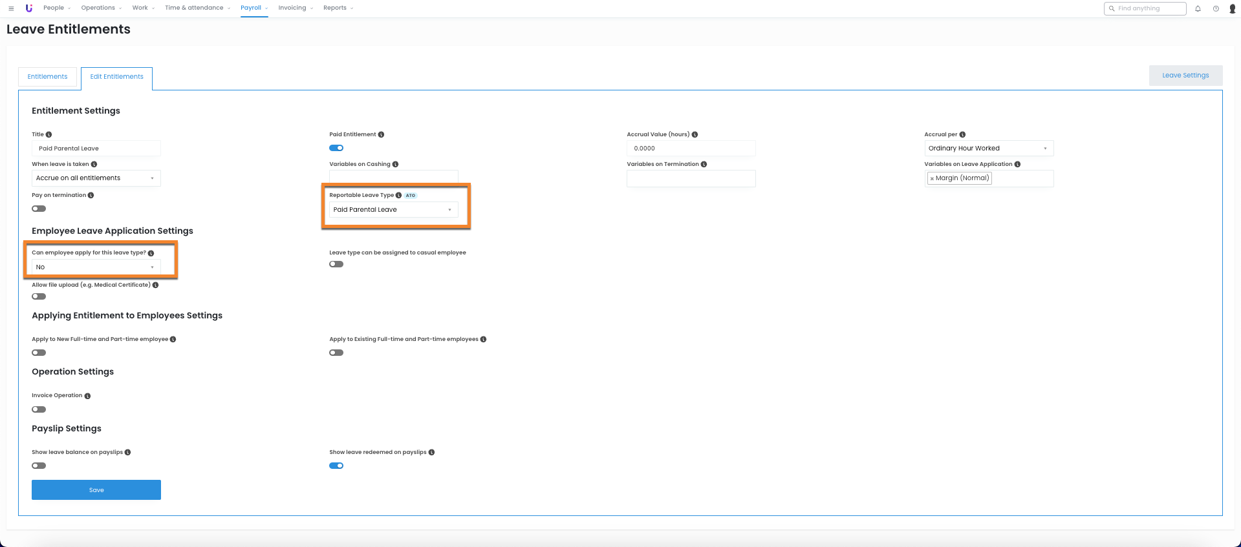
Task: Click the app logo icon
Action: tap(28, 8)
